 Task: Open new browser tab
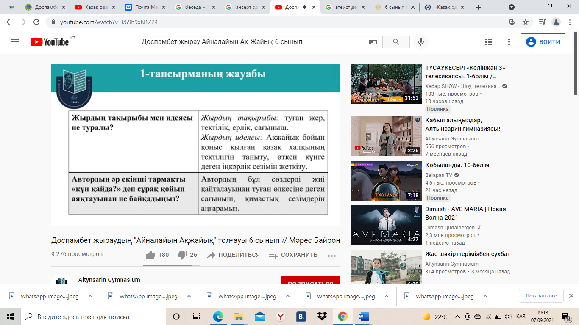click(479, 7)
